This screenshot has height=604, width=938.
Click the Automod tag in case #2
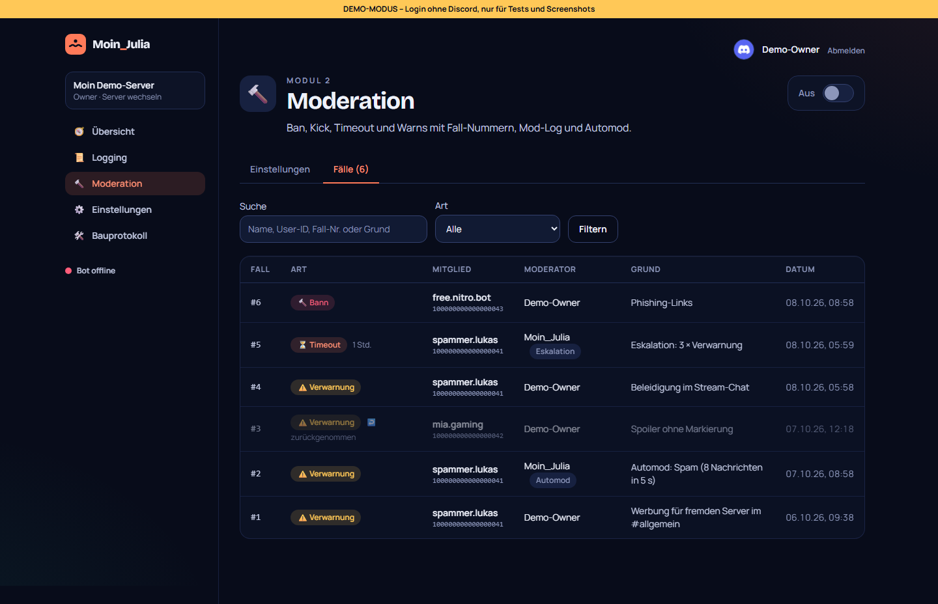(553, 480)
